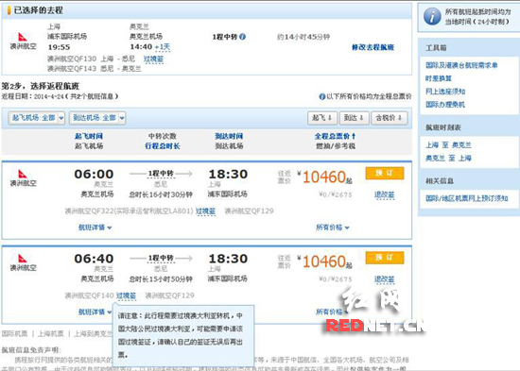Viewport: 520px width, 371px height.
Task: Click the 总时长15小时50分钟 text
Action: 161,279
